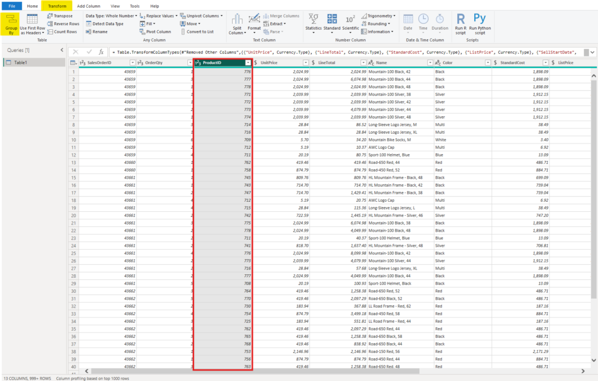This screenshot has width=598, height=381.
Task: Open Replace Values
Action: (158, 16)
